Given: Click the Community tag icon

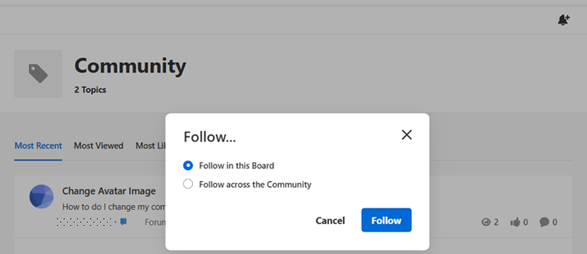Looking at the screenshot, I should 38,73.
